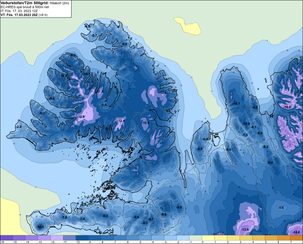Click the -7.7 temperature label

pyautogui.click(x=175, y=91)
